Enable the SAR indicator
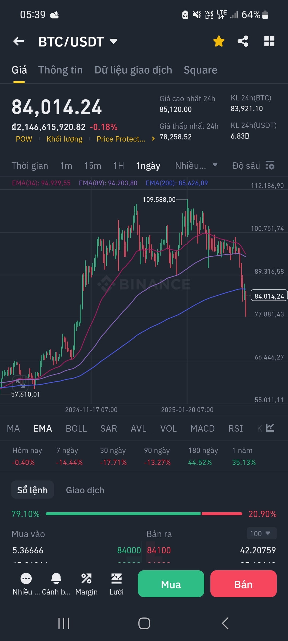This screenshot has width=288, height=641. tap(109, 428)
